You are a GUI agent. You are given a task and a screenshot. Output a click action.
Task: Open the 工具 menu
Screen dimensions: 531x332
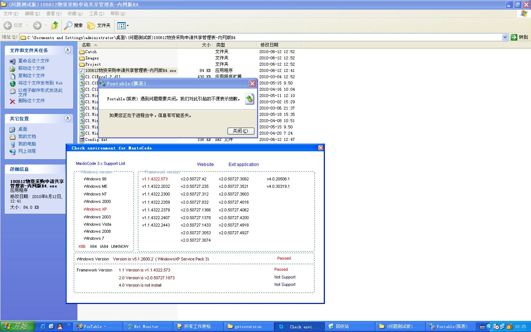(96, 14)
